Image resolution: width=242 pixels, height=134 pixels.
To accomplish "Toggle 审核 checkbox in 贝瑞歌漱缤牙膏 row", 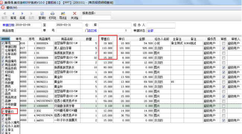I will coord(223,106).
